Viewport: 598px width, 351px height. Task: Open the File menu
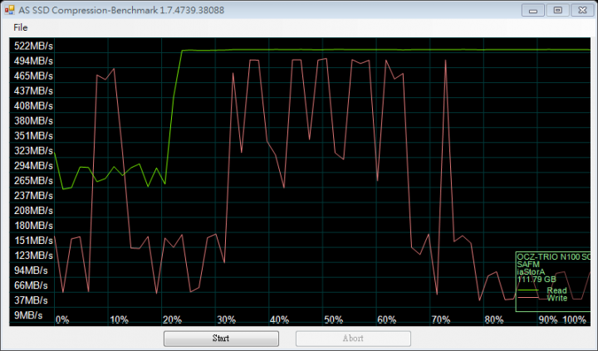pos(20,27)
